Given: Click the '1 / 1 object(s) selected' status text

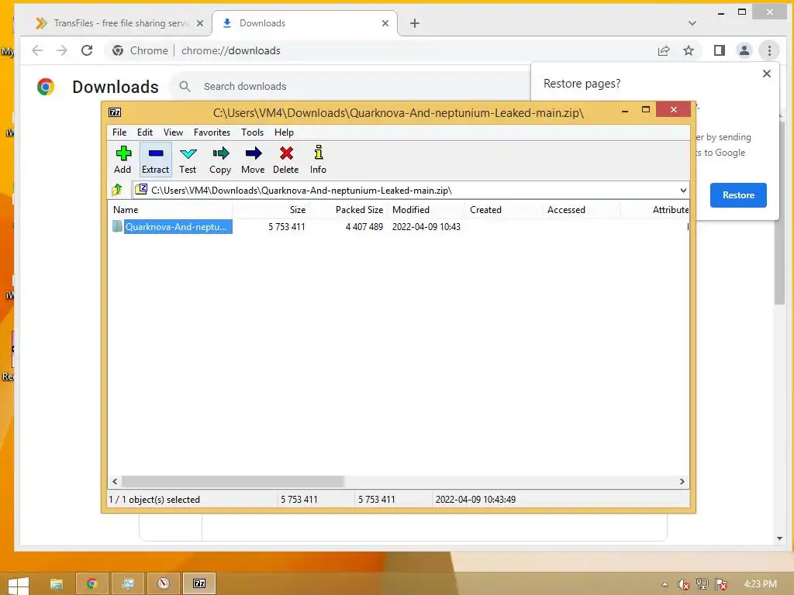Looking at the screenshot, I should point(154,500).
